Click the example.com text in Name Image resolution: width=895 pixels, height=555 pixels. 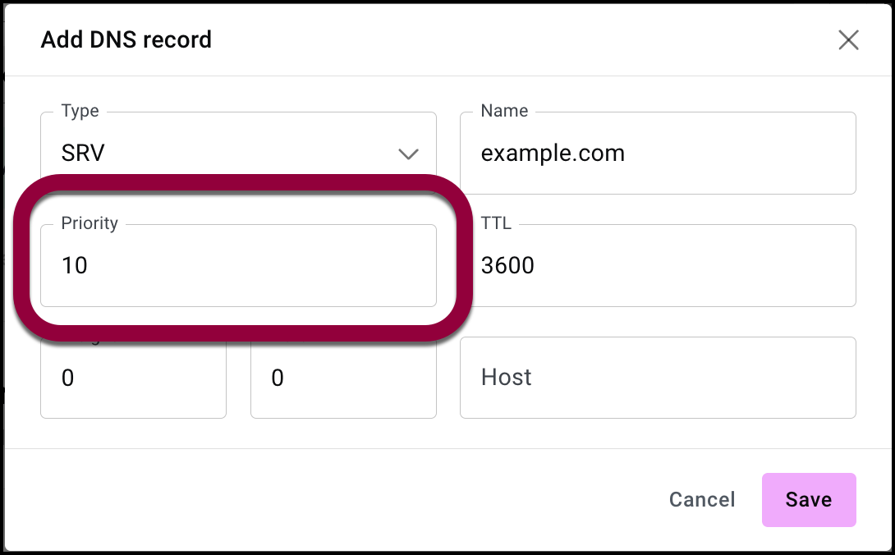point(553,154)
